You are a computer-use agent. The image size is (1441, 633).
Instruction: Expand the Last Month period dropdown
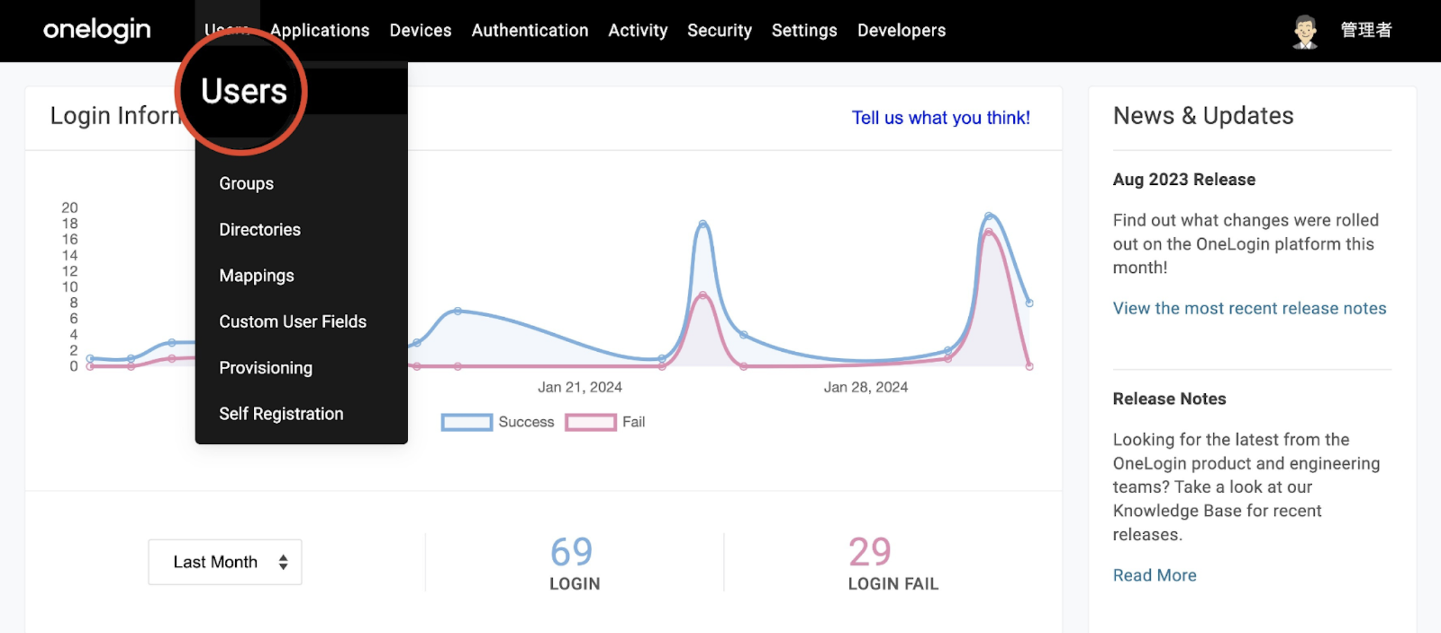click(225, 561)
